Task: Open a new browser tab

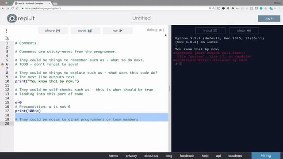Action: [55, 4]
